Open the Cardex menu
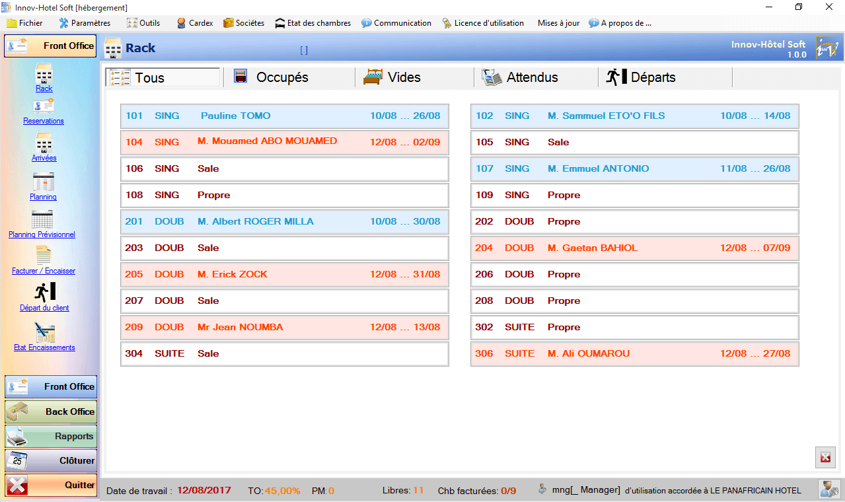Screen dimensions: 845x502 194,22
